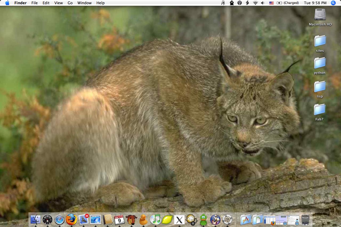Viewport: 341px width, 227px height.
Task: Open the lifebuoy help icon in Dock
Action: [227, 220]
